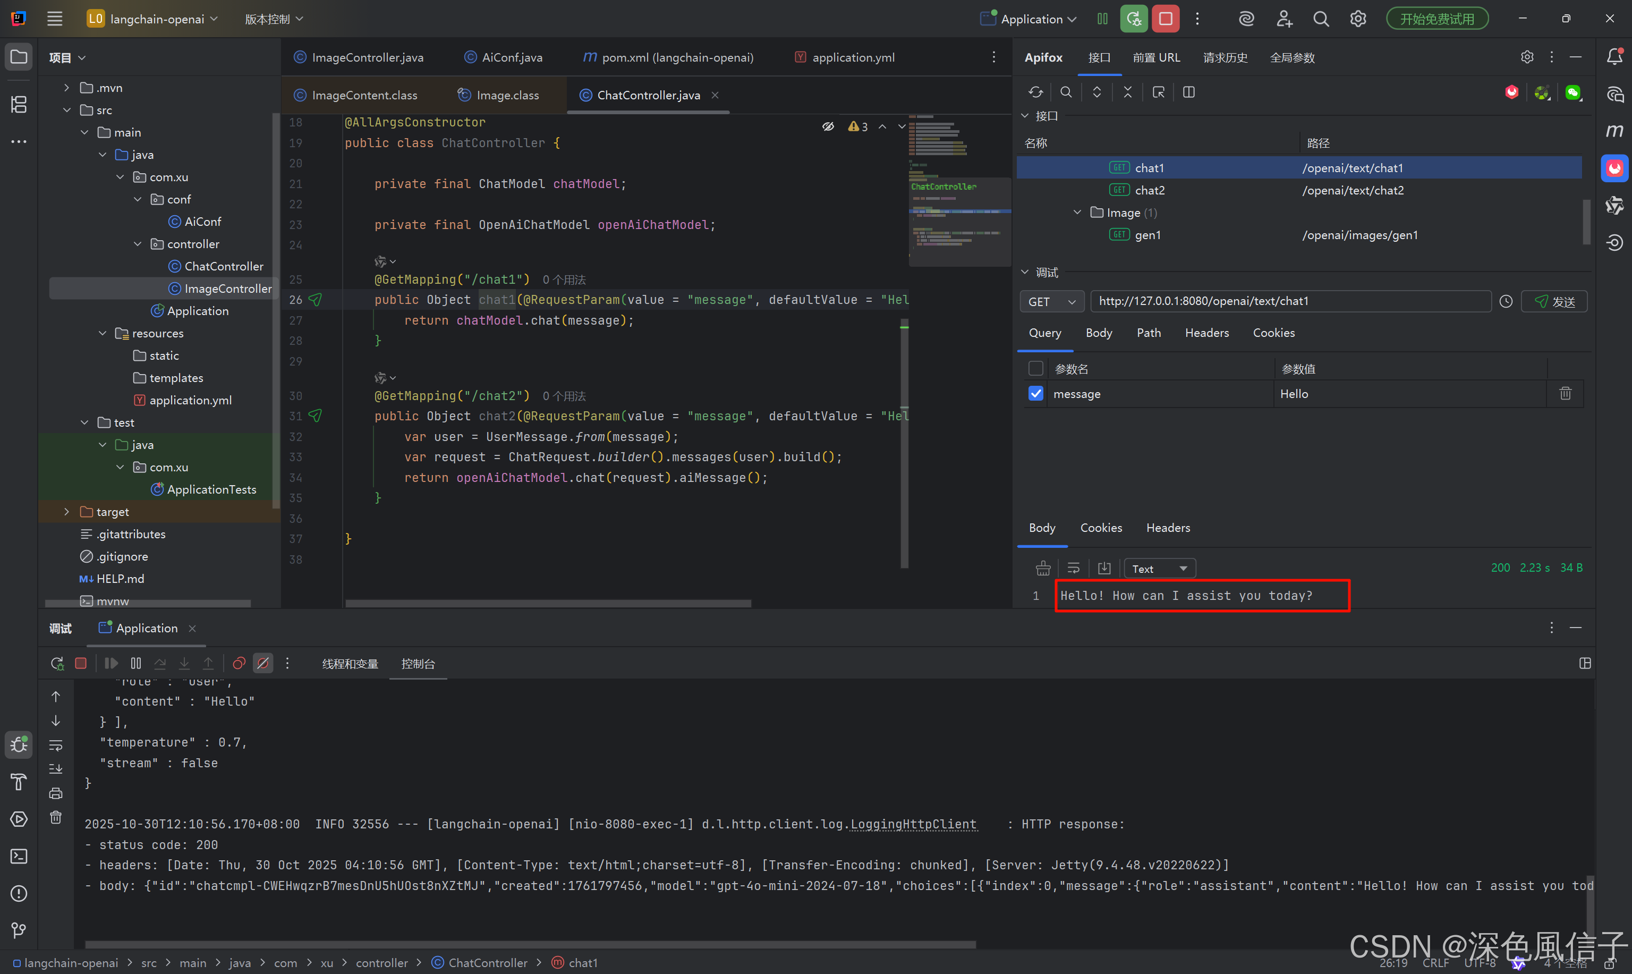Open the GET method dropdown
The image size is (1632, 974).
click(x=1051, y=301)
